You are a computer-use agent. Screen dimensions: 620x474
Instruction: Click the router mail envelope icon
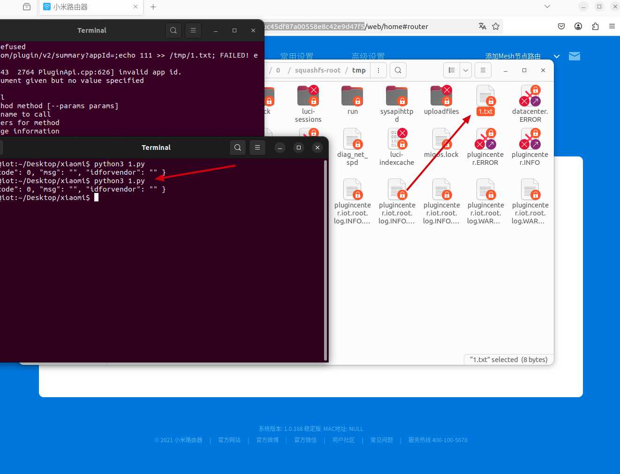(575, 56)
